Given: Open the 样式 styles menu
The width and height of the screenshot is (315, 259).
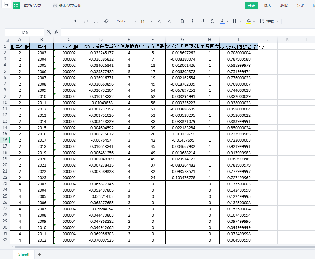Looking at the screenshot, I should pos(269,21).
